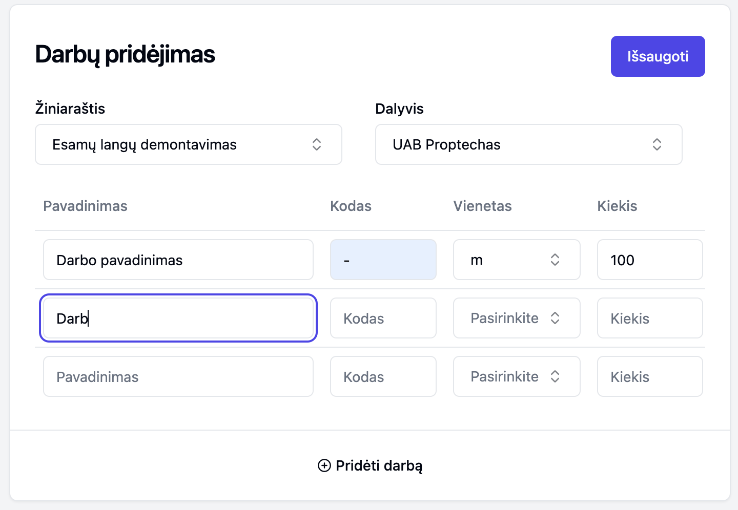This screenshot has height=510, width=738.
Task: Click the chevron icon in first row unit selector
Action: coord(555,260)
